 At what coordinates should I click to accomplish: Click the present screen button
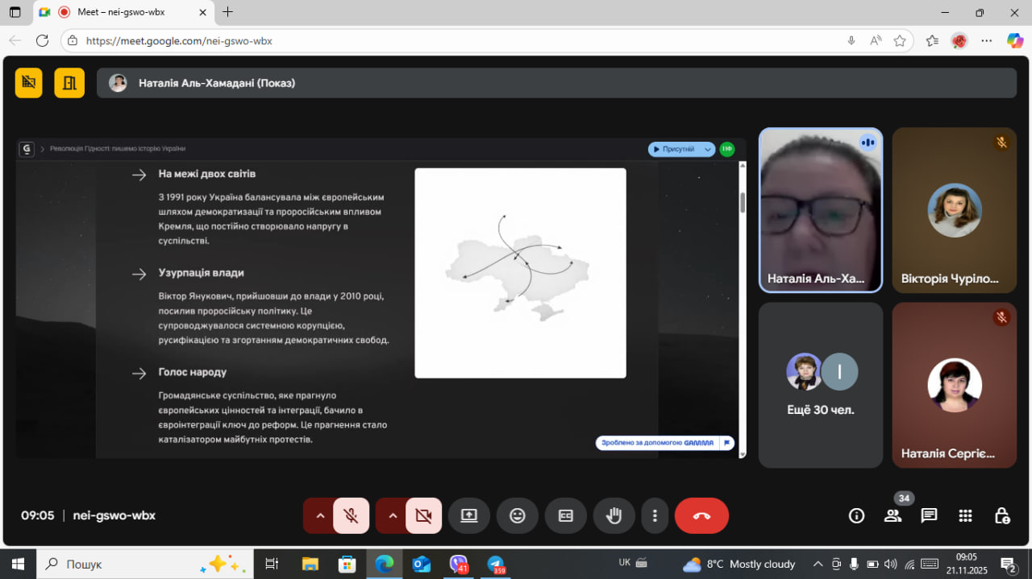(x=469, y=515)
